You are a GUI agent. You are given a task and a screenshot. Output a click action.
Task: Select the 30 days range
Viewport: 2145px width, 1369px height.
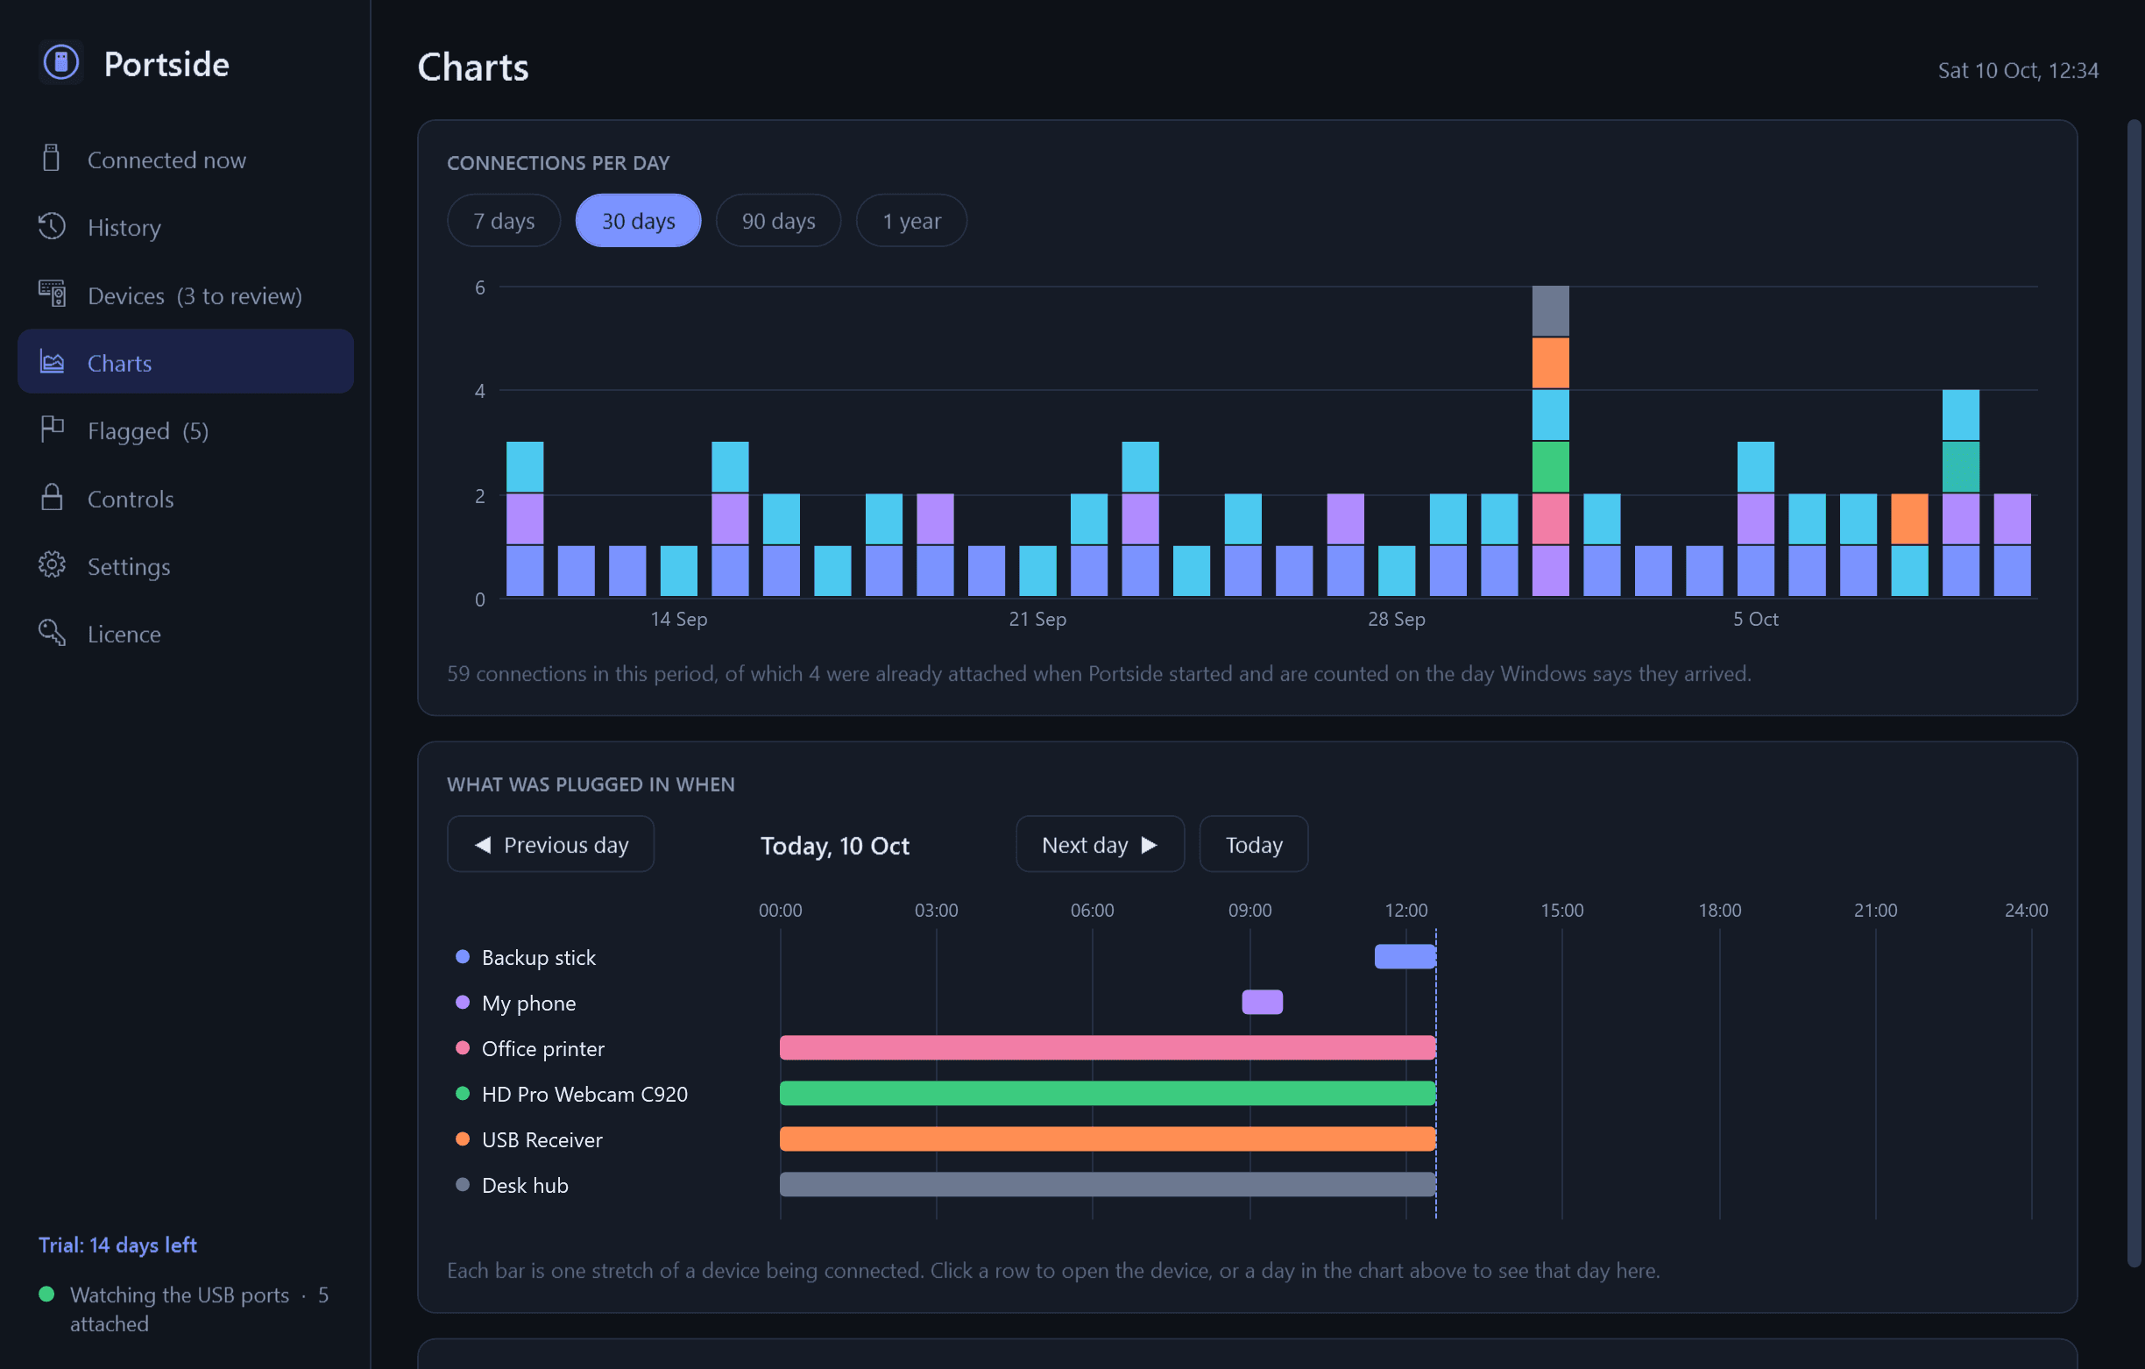pyautogui.click(x=639, y=220)
